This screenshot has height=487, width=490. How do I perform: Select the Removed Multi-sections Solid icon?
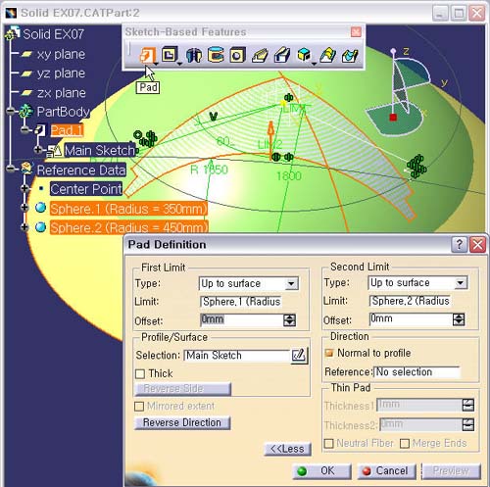(350, 55)
